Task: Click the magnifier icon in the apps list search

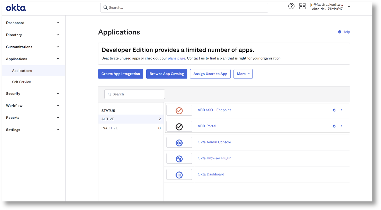Action: (x=109, y=94)
